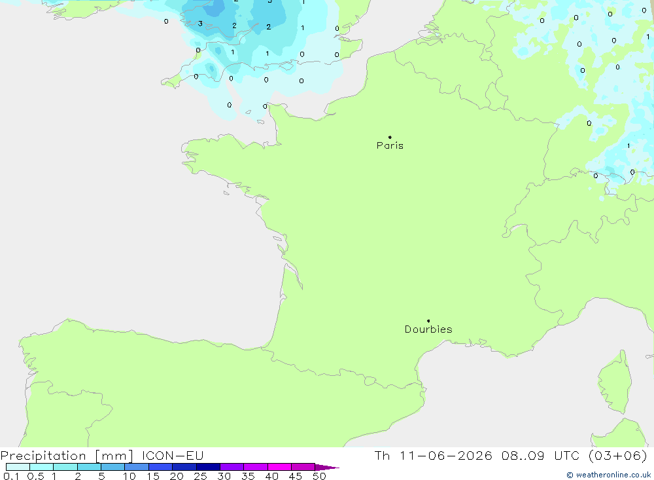Click the Dourbies location label

(x=428, y=329)
